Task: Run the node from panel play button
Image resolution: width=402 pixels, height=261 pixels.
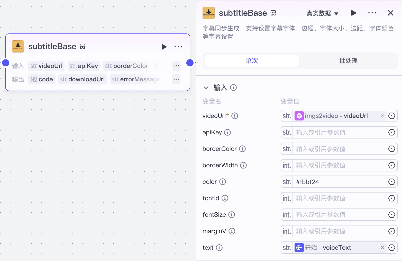Action: point(354,13)
